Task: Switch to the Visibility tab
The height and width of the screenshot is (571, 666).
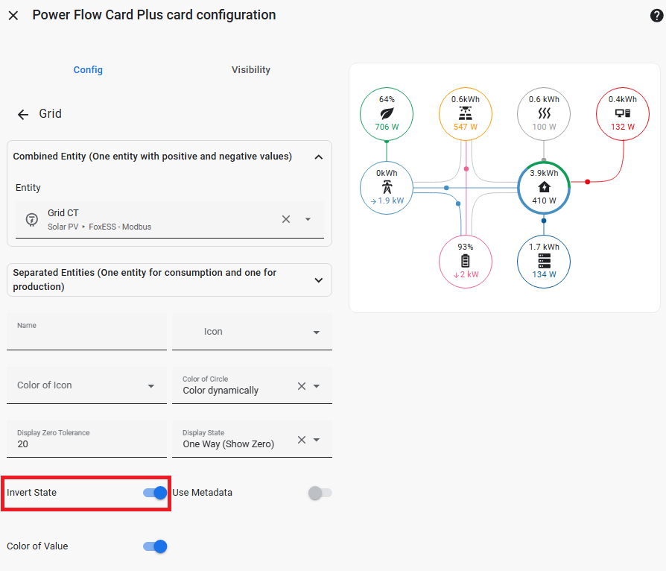Action: 250,70
